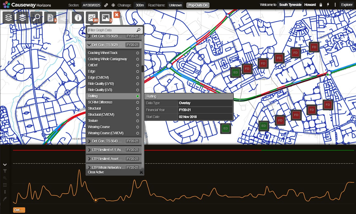Select the SCRIM Difference radio option
The height and width of the screenshot is (214, 356).
tap(138, 102)
